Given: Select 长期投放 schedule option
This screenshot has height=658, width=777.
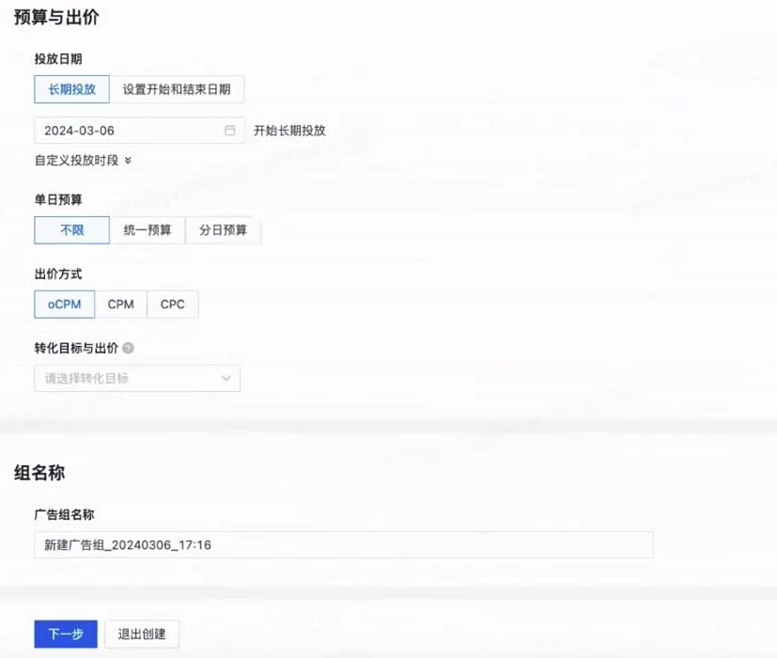Looking at the screenshot, I should pyautogui.click(x=70, y=89).
